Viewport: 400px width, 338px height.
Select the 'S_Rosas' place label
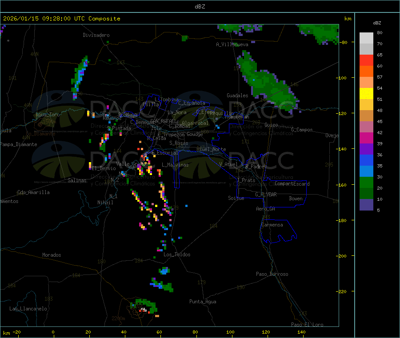(179, 143)
